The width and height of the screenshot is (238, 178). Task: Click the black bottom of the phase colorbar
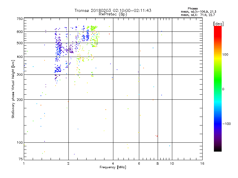[x=218, y=150]
